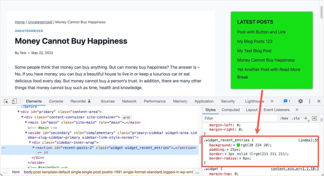Expand the background property shorthand triangle
Viewport: 324px width, 176px height.
click(234, 145)
